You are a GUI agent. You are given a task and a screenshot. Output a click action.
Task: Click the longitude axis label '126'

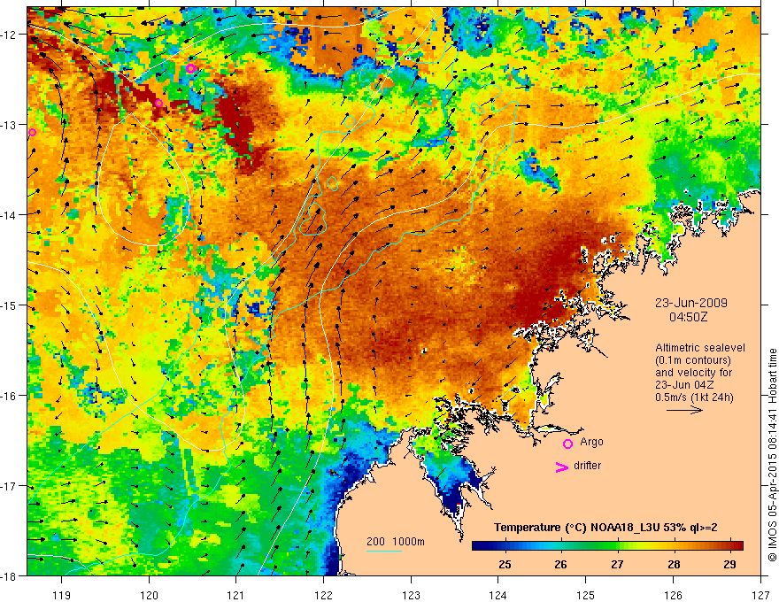(x=673, y=595)
